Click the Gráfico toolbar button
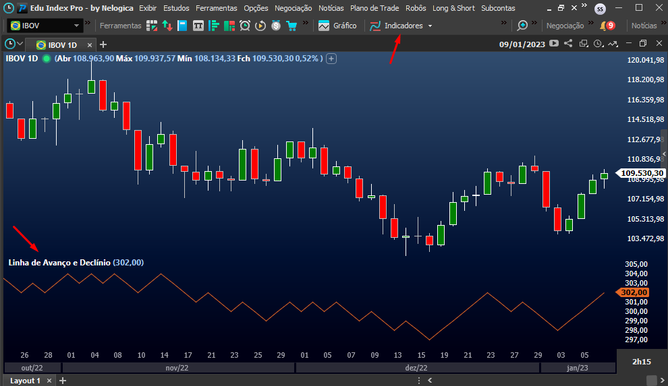Screen dimensions: 668x386 (x=337, y=26)
